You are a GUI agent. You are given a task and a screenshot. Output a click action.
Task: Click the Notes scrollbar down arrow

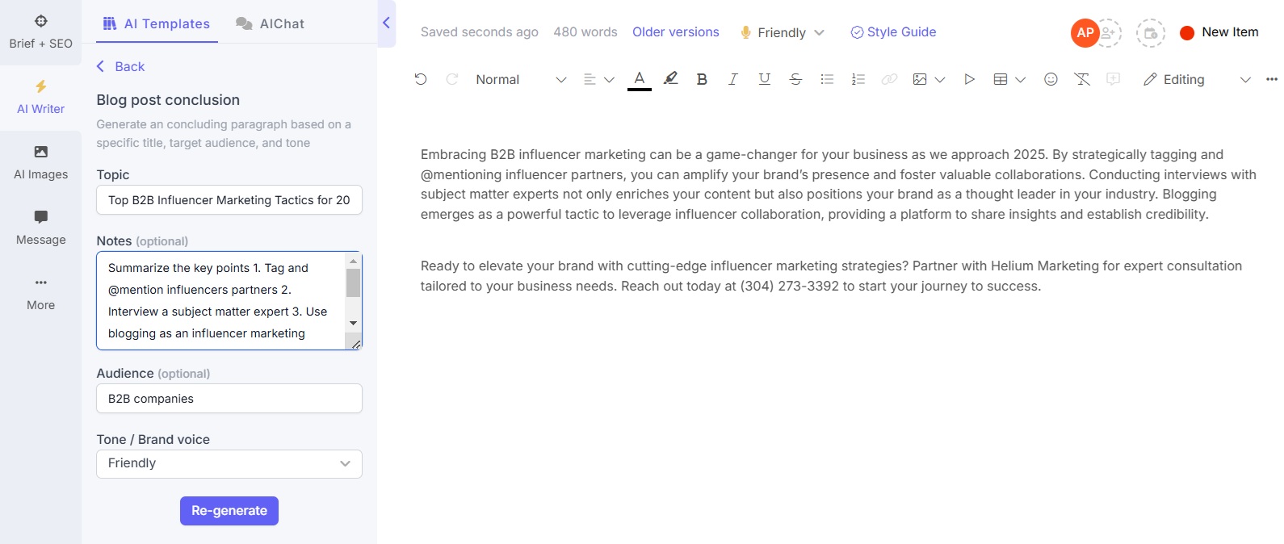pyautogui.click(x=353, y=323)
